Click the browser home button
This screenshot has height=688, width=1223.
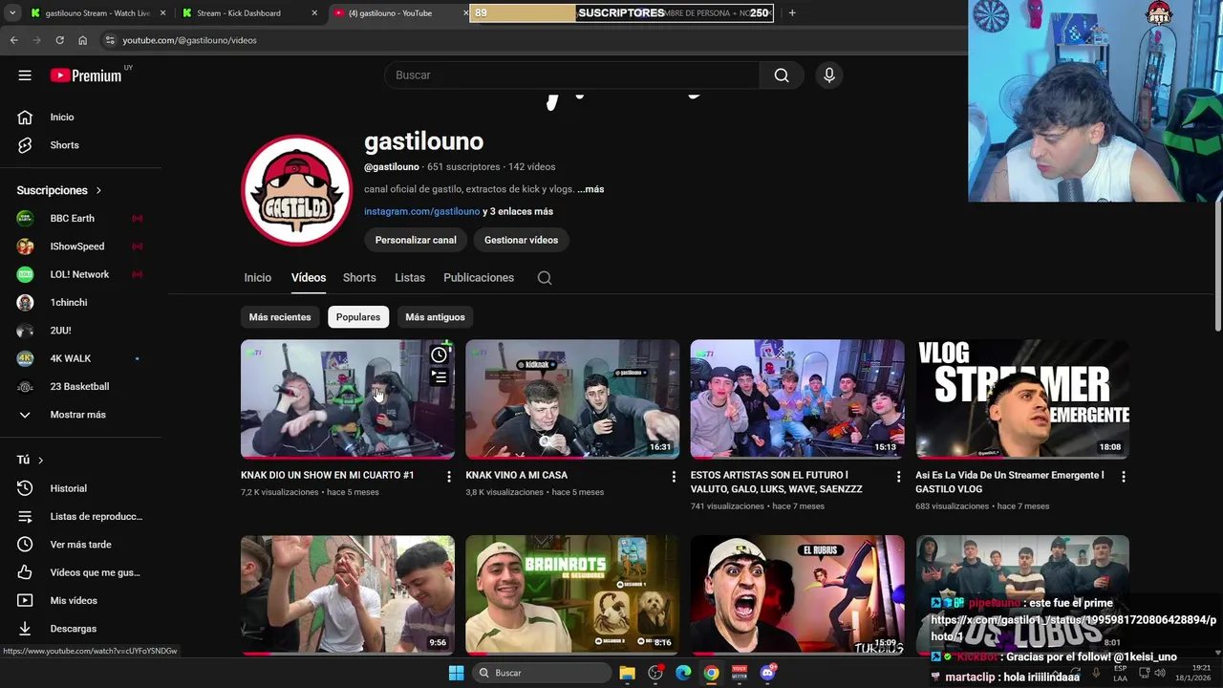click(x=82, y=40)
